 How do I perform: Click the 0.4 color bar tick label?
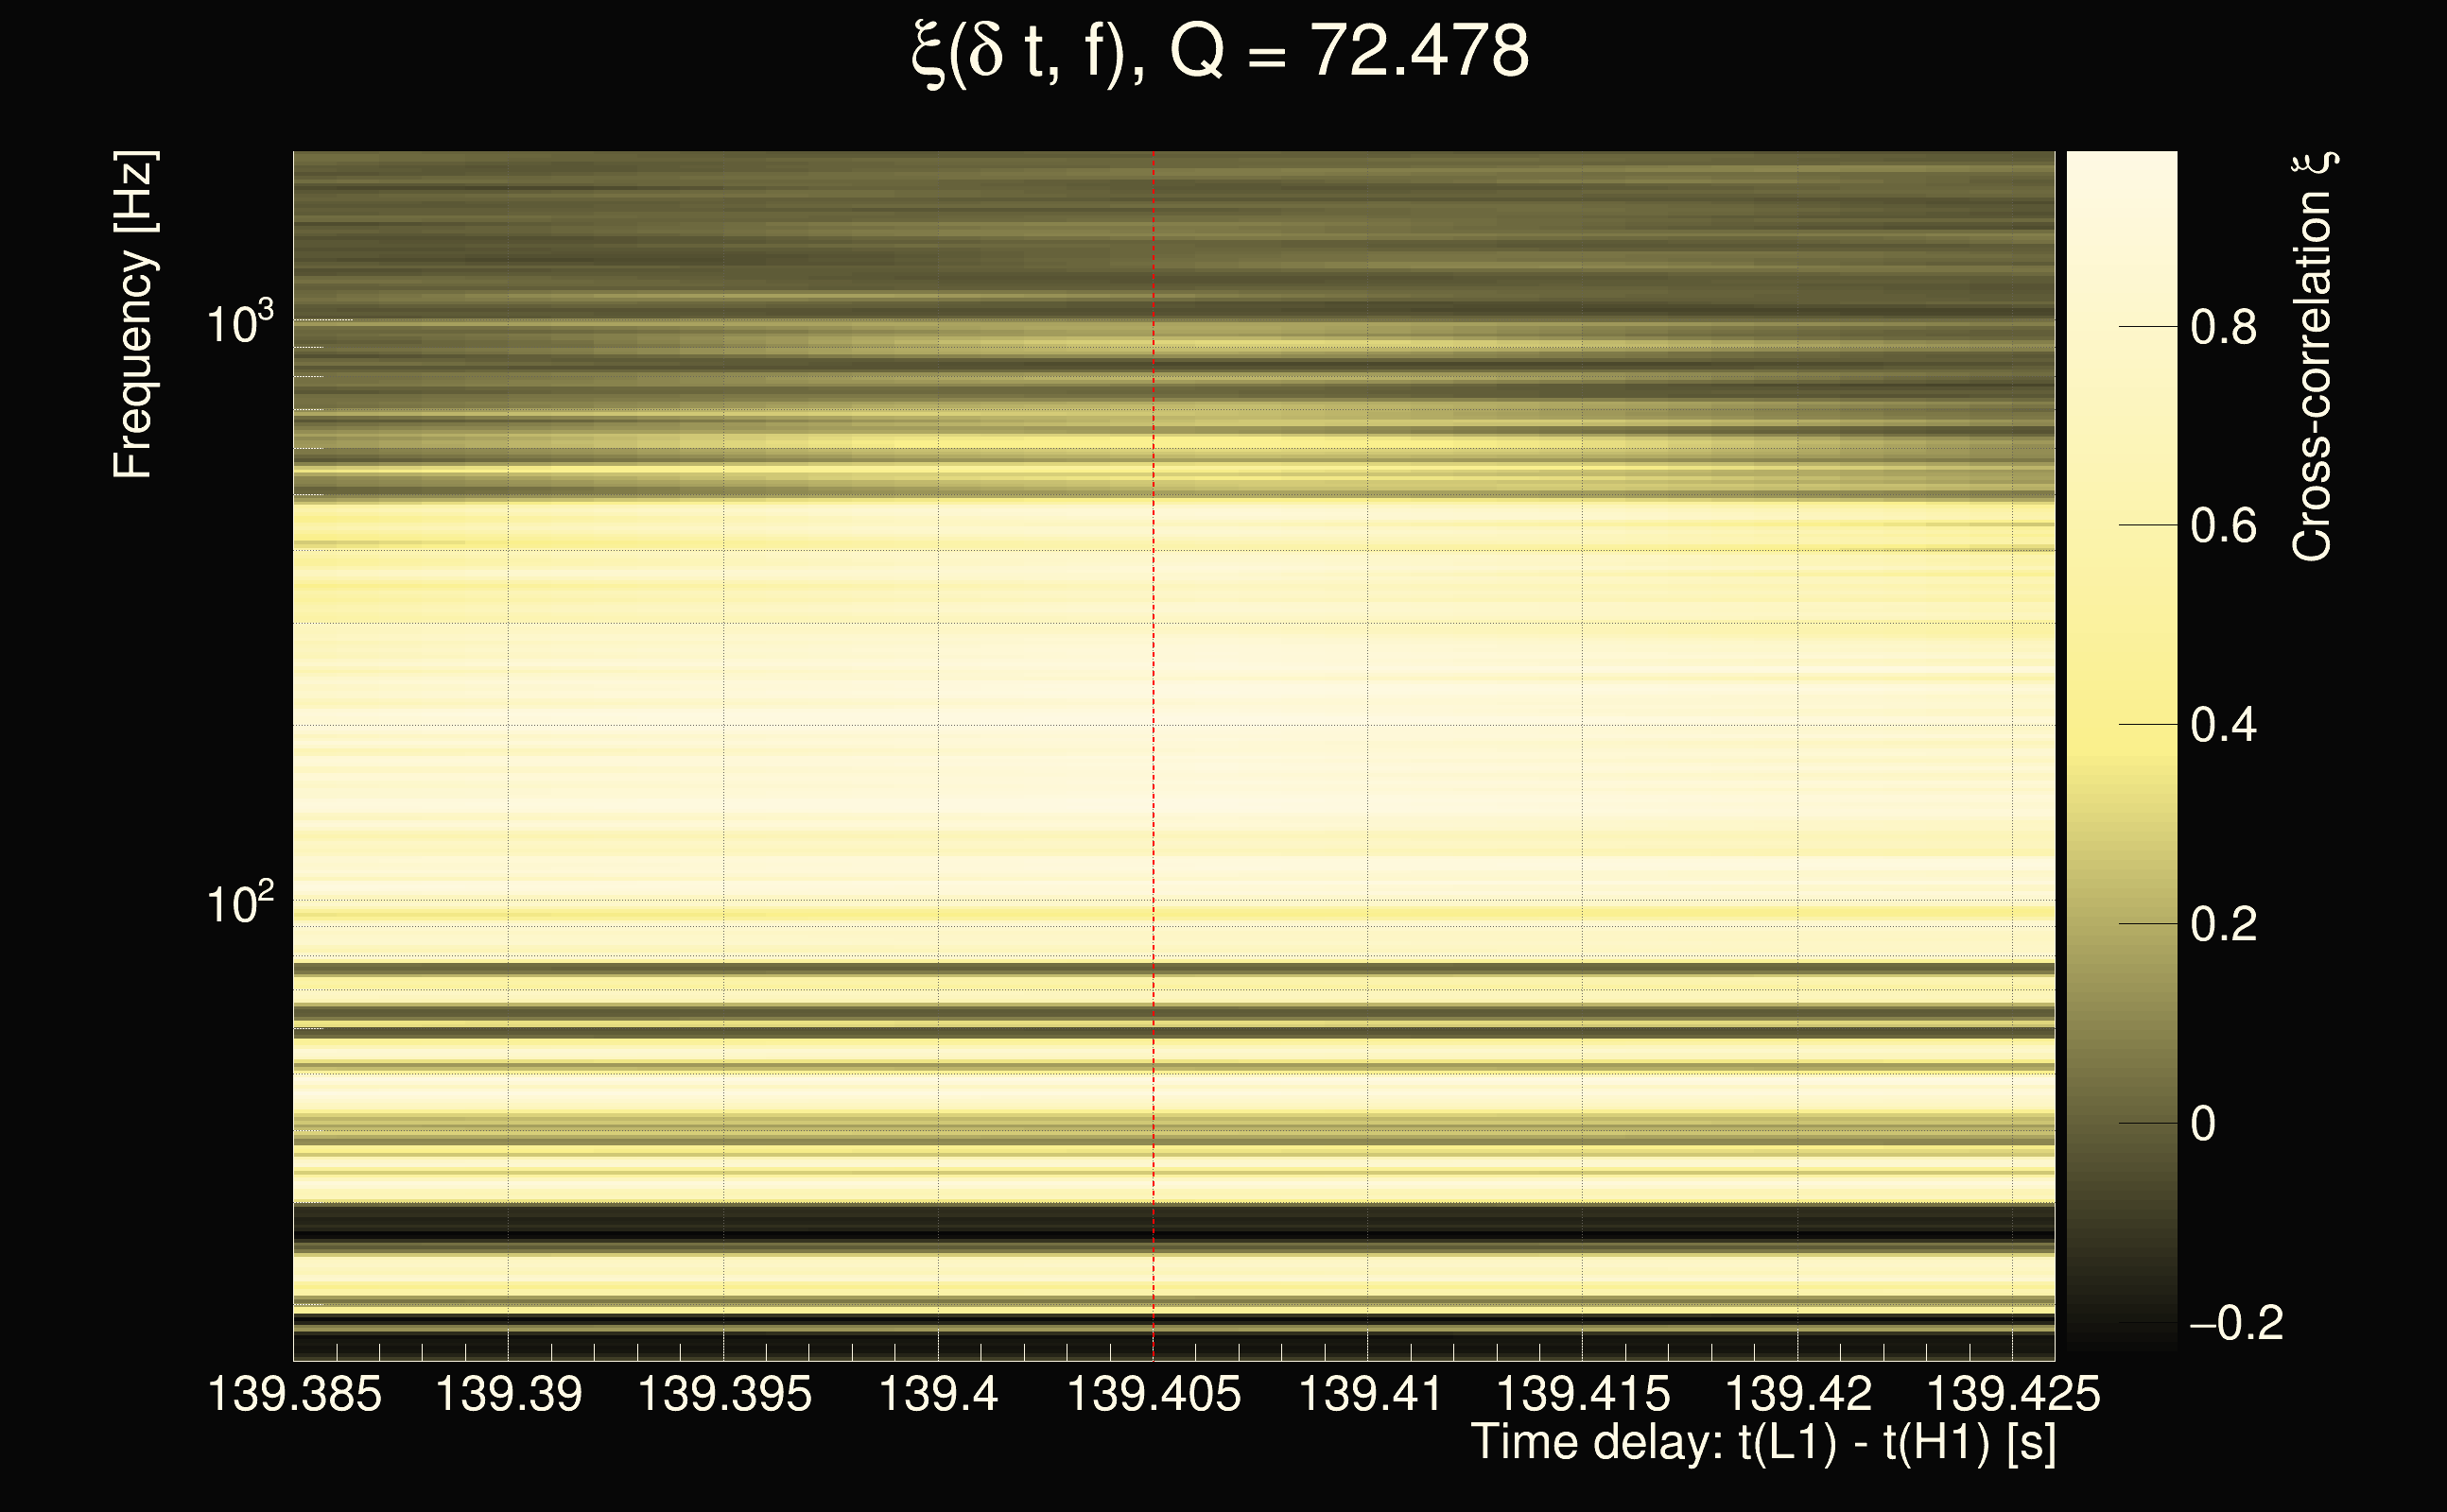[2223, 725]
